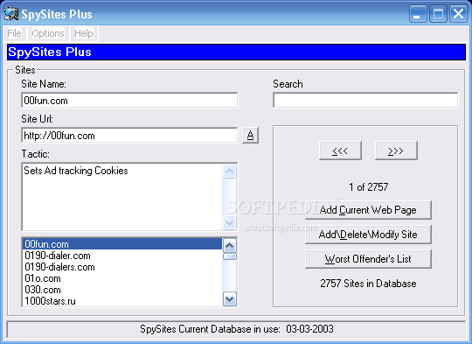Click Add Current Web Page button
Screen dimensions: 472x344
[368, 210]
